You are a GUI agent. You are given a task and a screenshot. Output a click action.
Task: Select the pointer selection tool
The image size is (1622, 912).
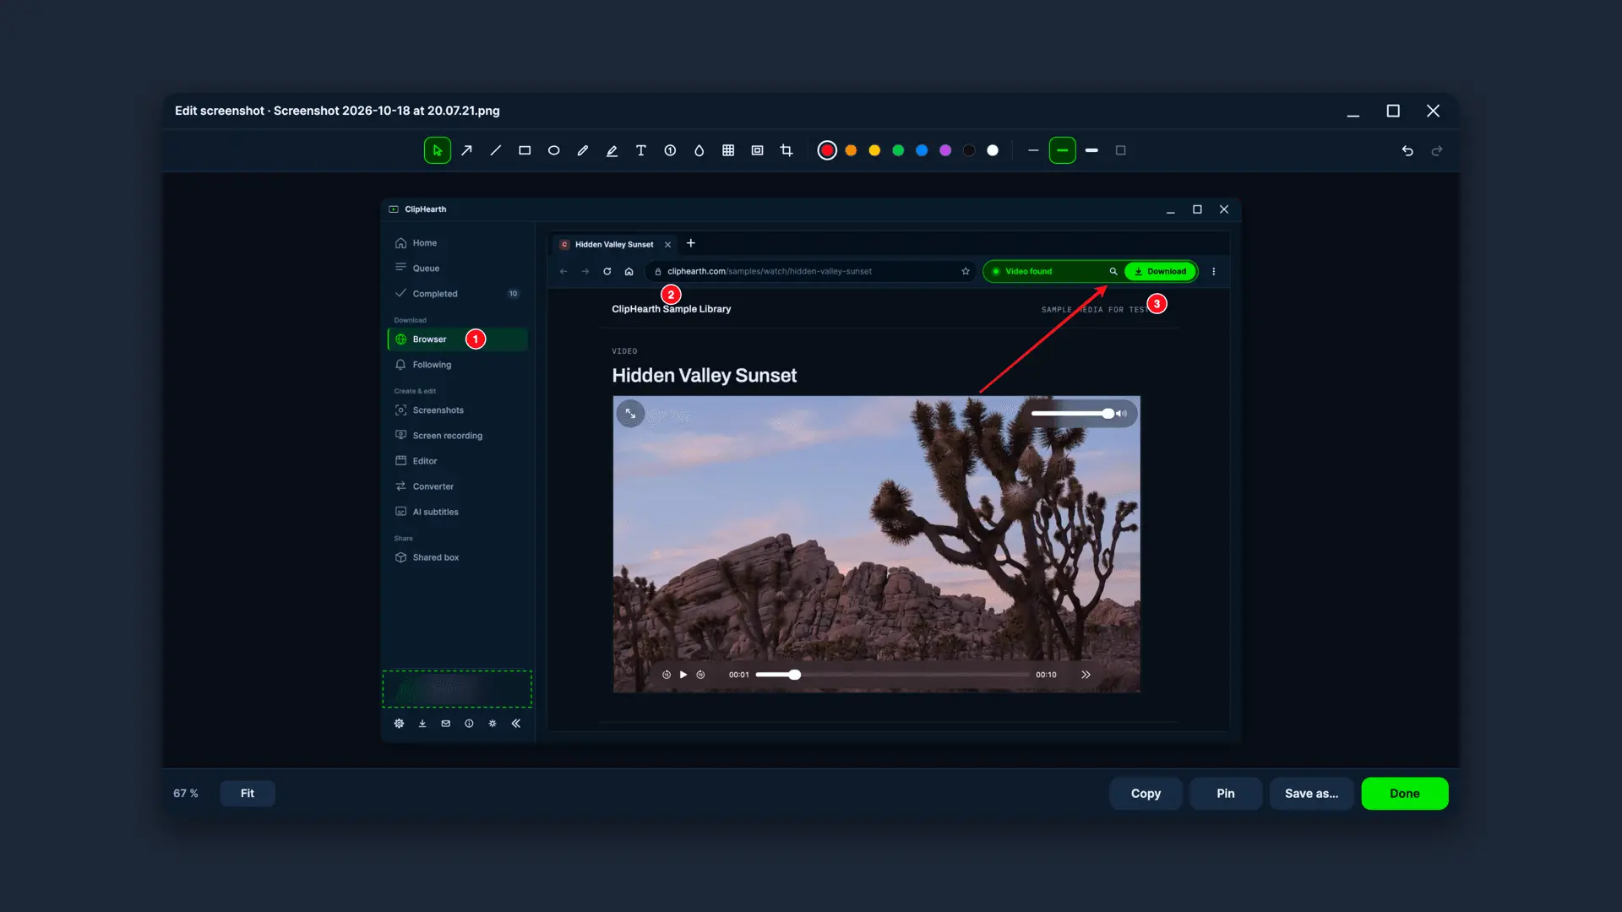437,150
